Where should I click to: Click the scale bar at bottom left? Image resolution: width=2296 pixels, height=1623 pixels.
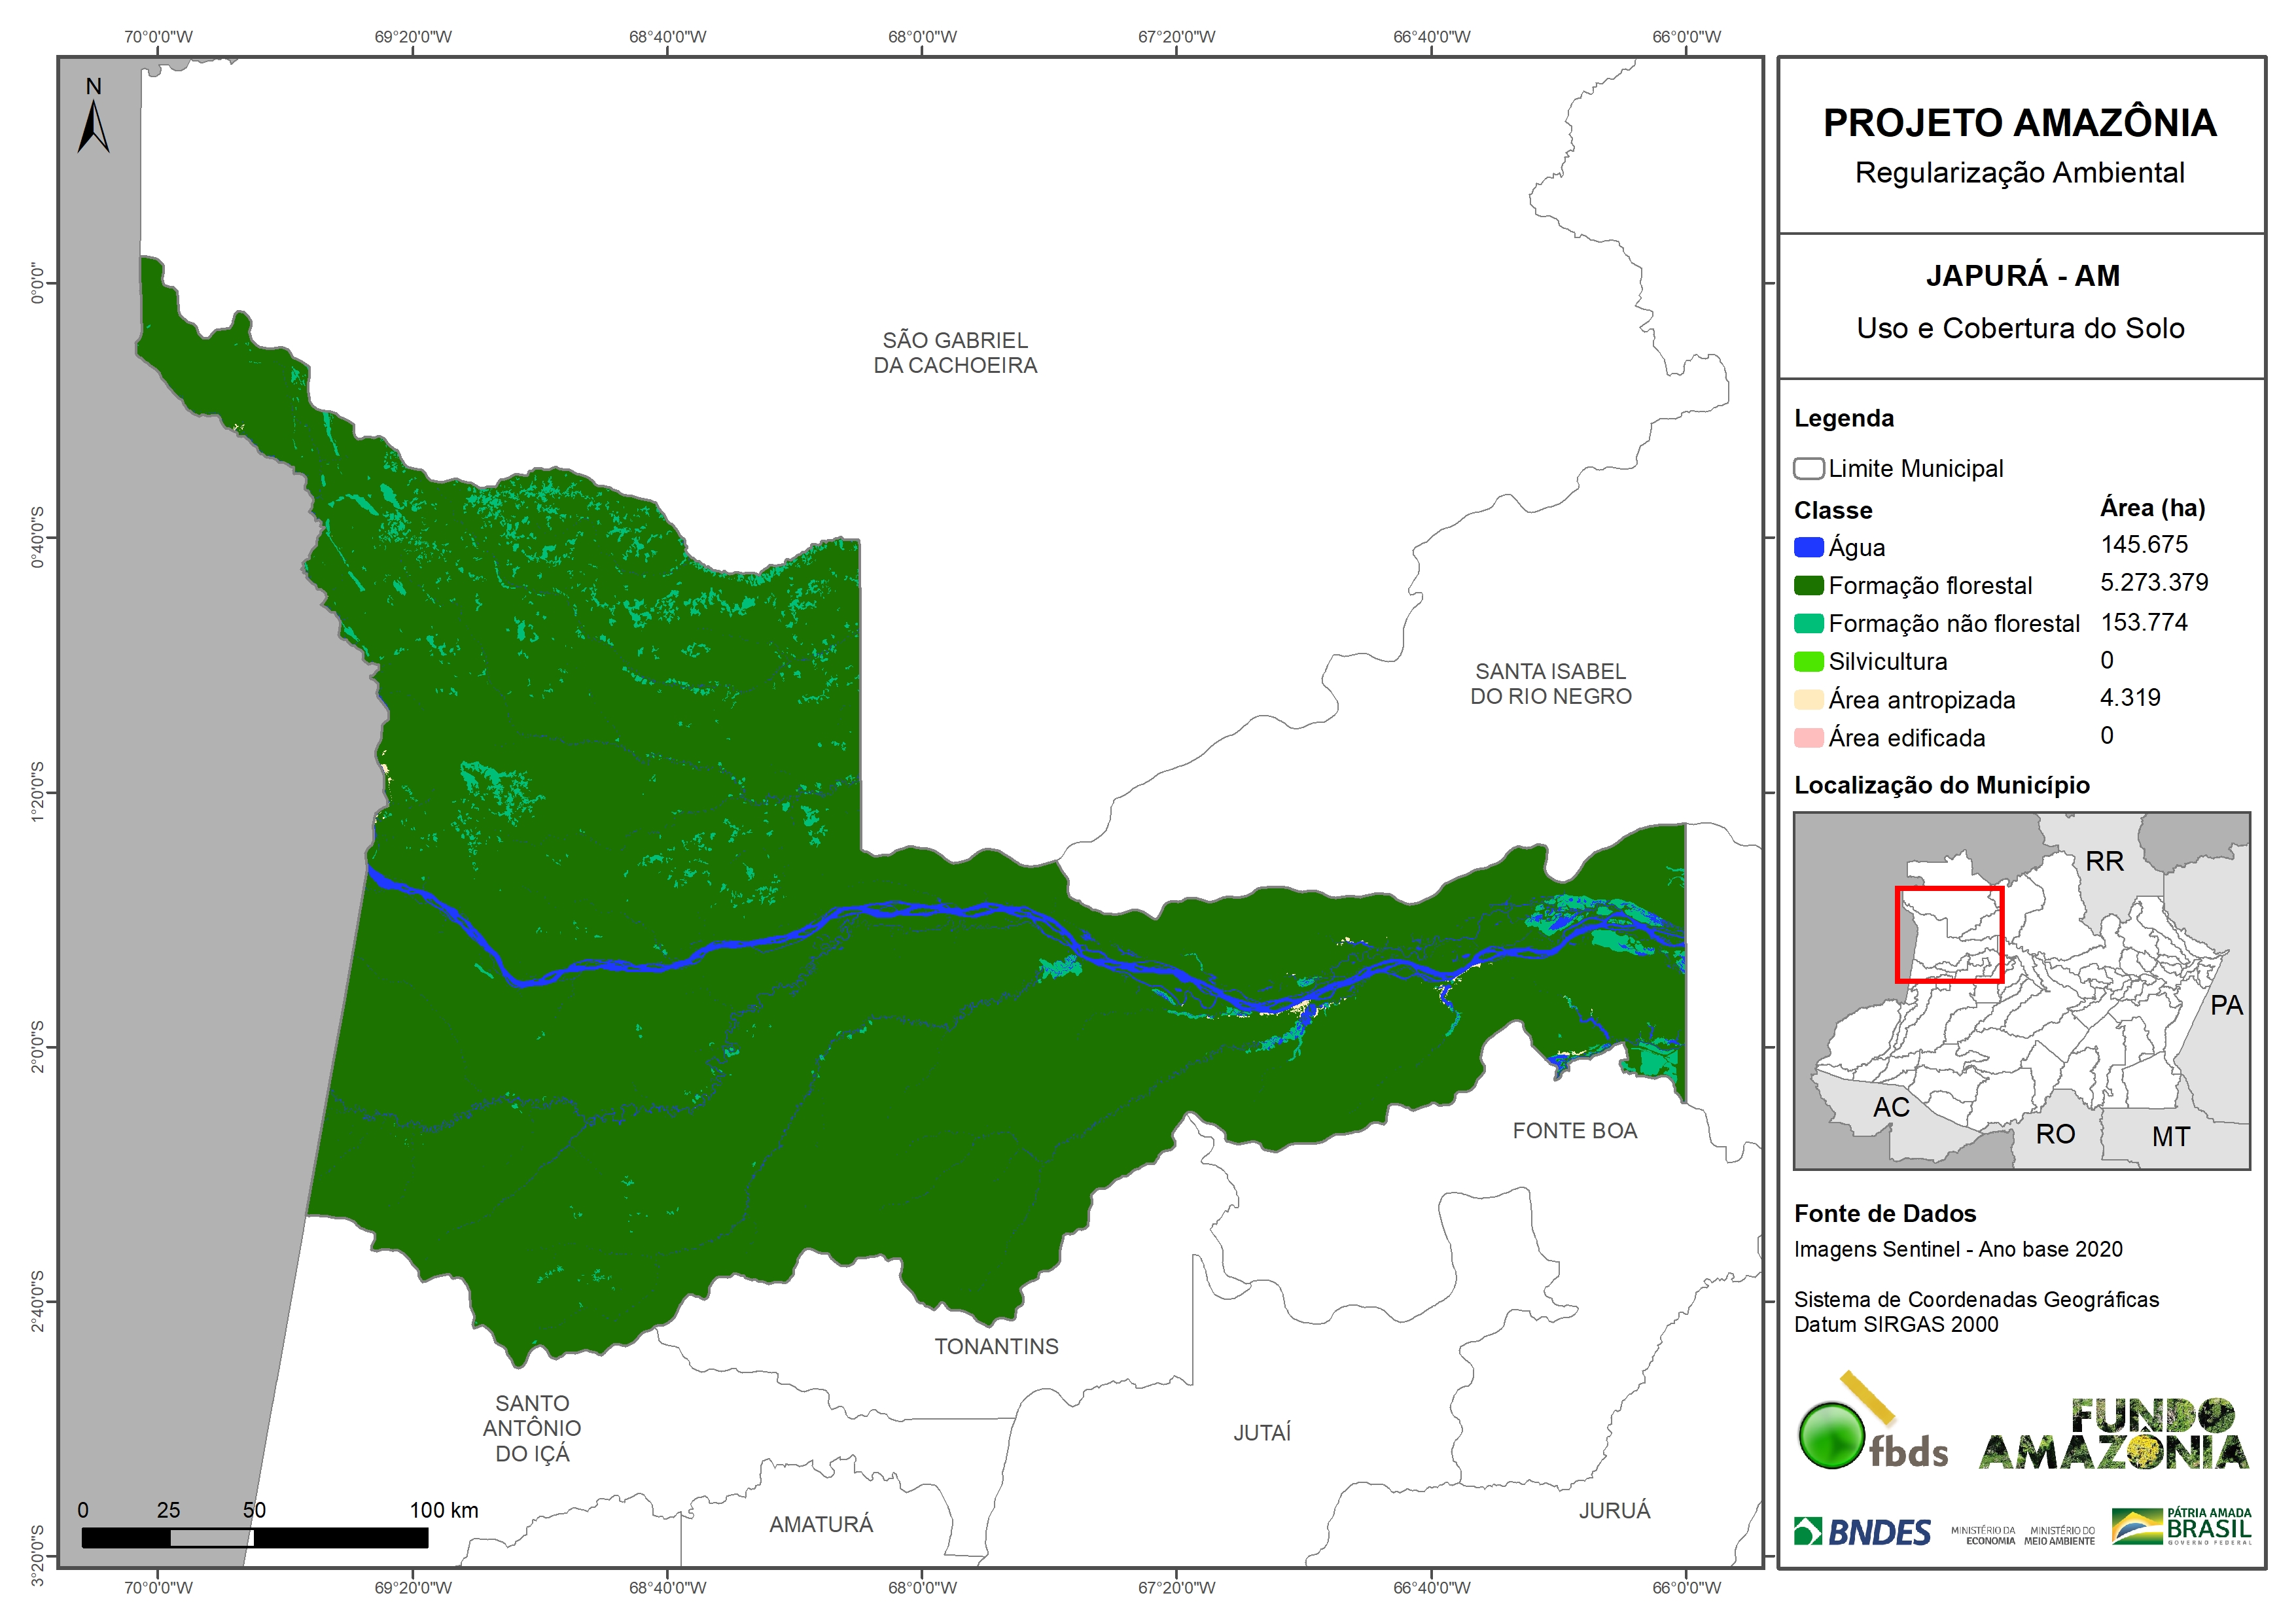tap(255, 1537)
